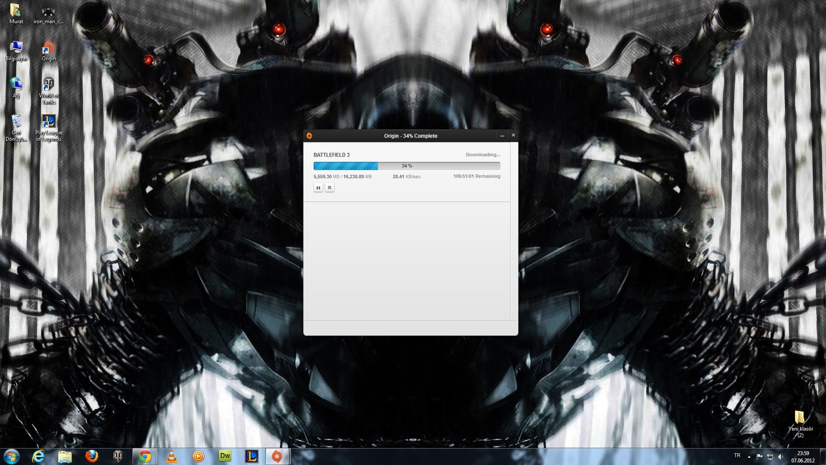The height and width of the screenshot is (465, 826).
Task: Switch to Origin in the taskbar
Action: (278, 456)
